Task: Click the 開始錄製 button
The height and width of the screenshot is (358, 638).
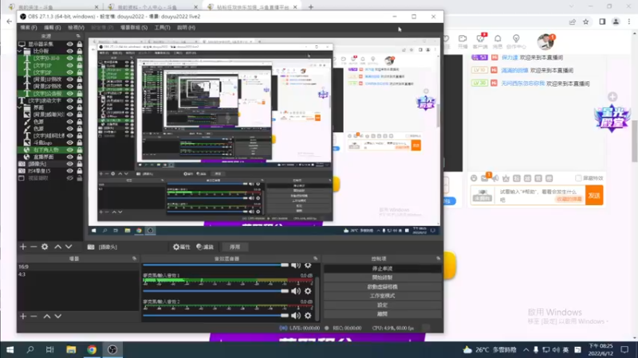Action: [x=383, y=278]
